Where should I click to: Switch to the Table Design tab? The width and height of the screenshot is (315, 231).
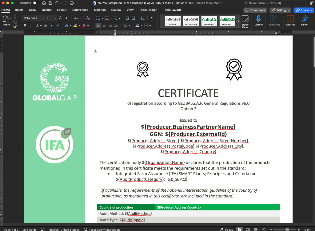pyautogui.click(x=148, y=10)
